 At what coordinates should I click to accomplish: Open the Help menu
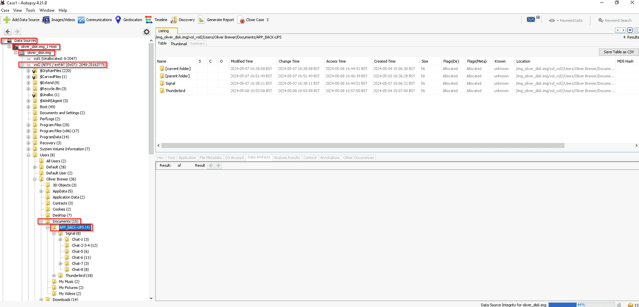pyautogui.click(x=63, y=10)
